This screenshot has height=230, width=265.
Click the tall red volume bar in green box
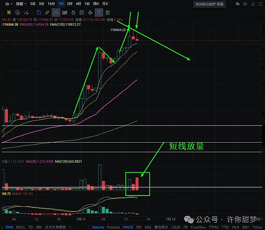[x=137, y=183]
